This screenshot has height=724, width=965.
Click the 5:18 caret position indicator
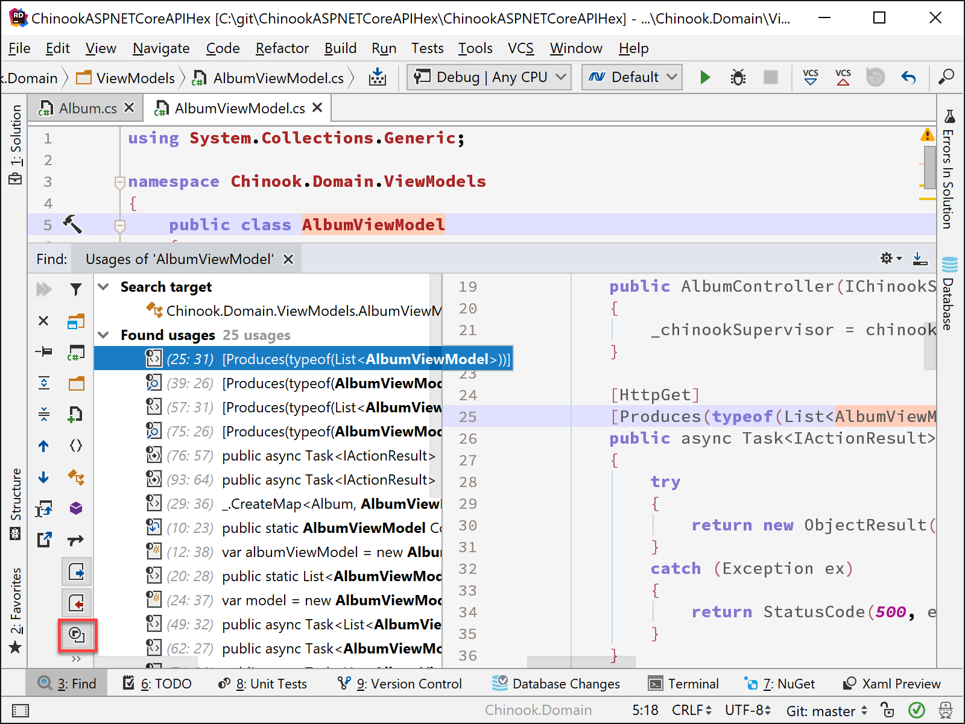click(645, 710)
